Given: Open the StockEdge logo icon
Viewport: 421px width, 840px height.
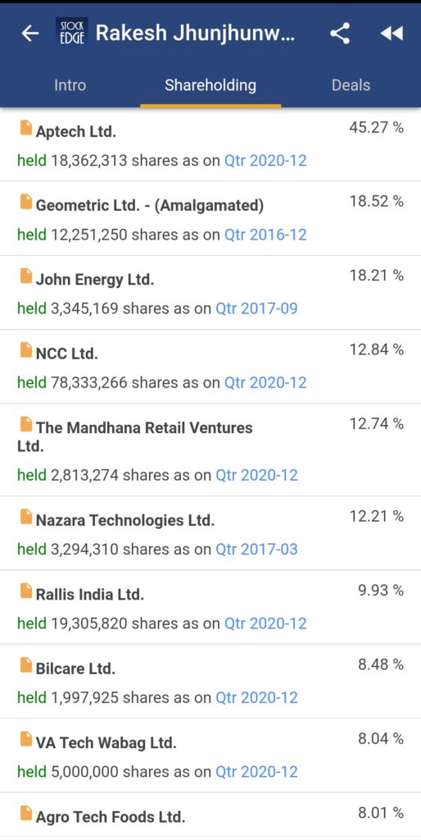Looking at the screenshot, I should (72, 33).
